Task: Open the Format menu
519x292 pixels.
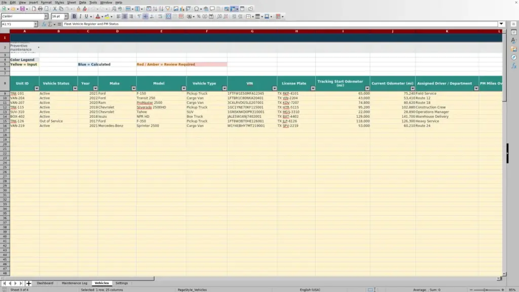Action: (x=46, y=3)
